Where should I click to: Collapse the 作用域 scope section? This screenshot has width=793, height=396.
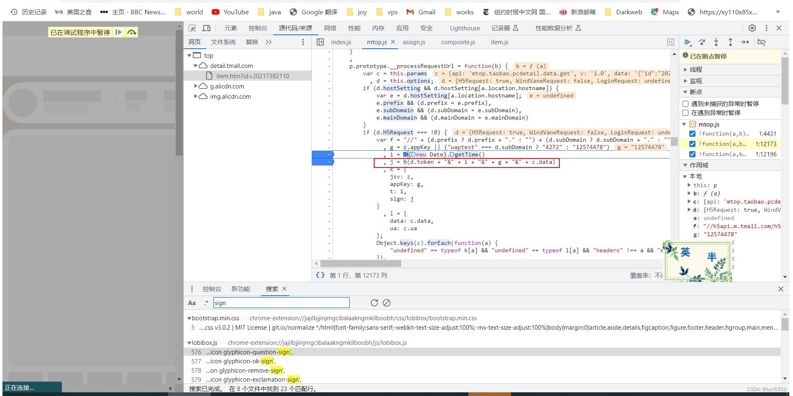click(x=685, y=165)
